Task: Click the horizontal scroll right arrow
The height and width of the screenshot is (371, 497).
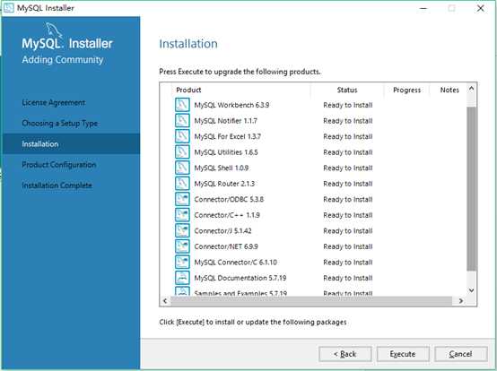Action: (x=461, y=301)
